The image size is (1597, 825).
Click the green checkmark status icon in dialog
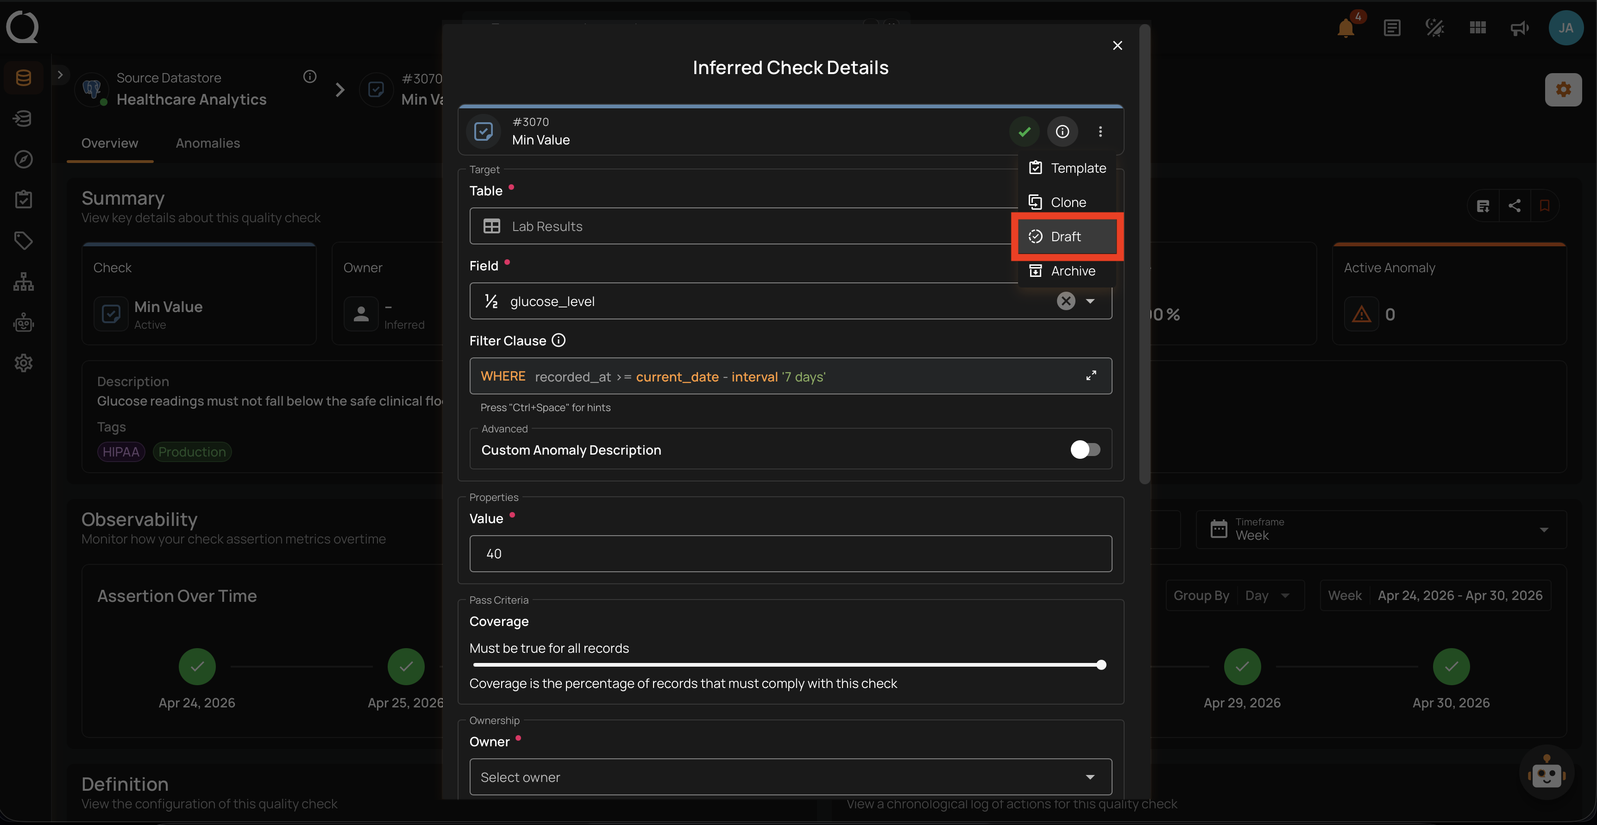tap(1024, 131)
